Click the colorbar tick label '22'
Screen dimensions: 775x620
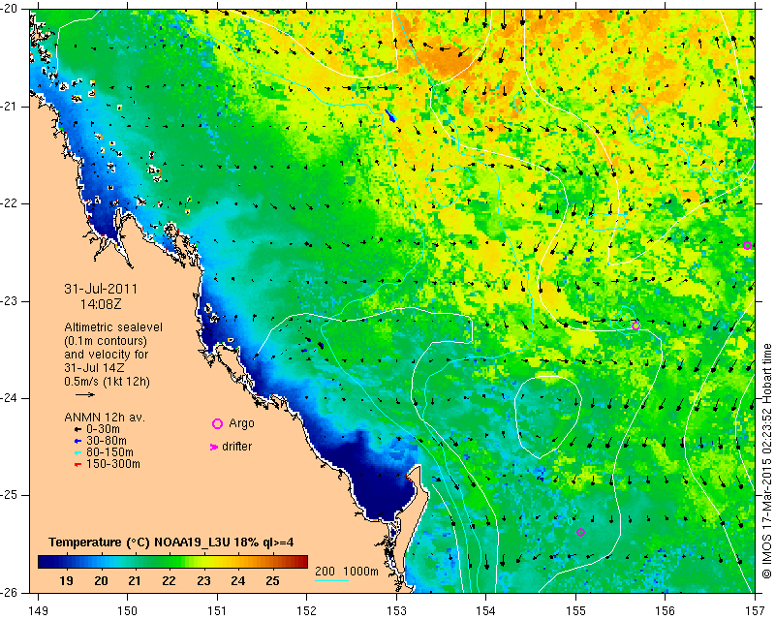[169, 581]
